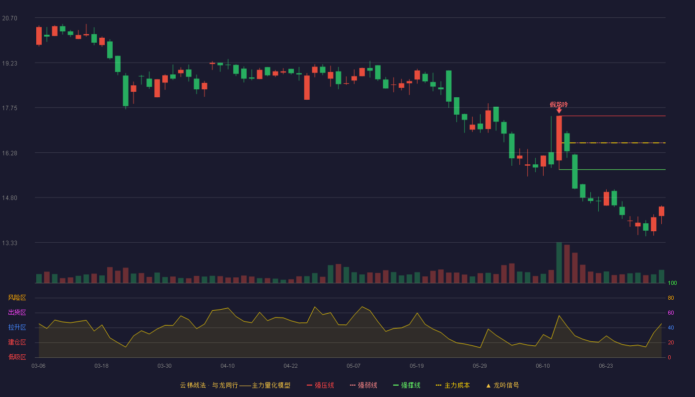Click the 05-07 date label
The image size is (695, 397).
(x=353, y=366)
